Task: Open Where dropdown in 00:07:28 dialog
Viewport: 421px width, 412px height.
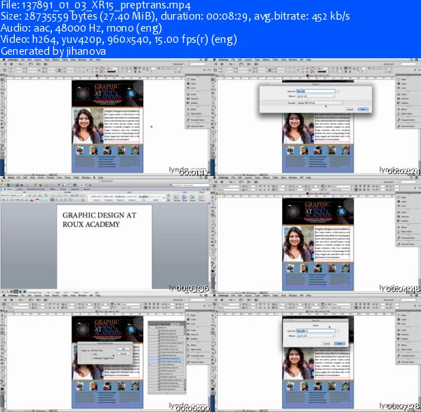Action: point(316,336)
